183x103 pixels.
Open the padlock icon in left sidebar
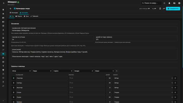point(3,74)
